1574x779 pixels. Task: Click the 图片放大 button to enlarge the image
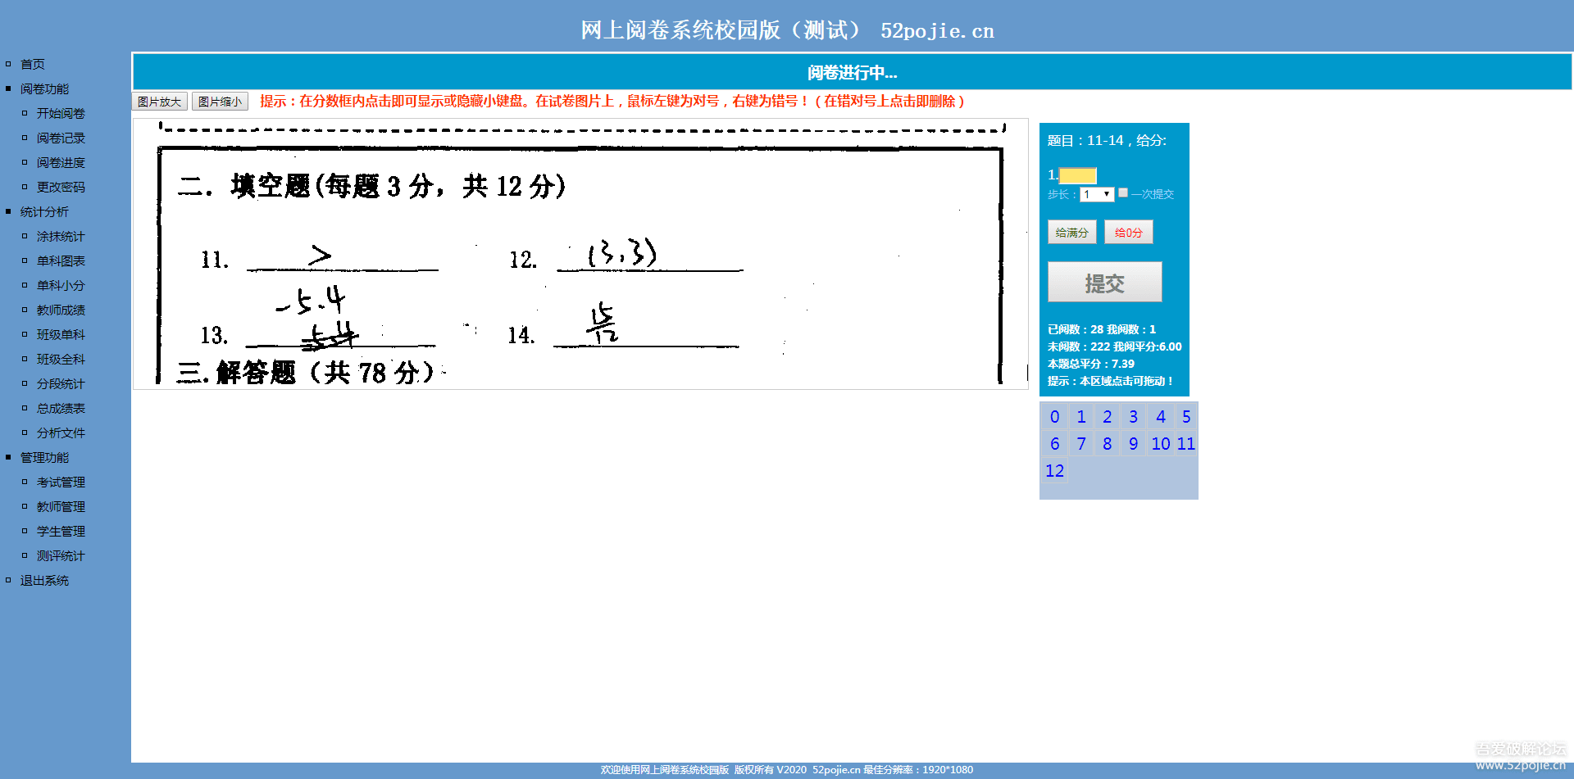[159, 101]
